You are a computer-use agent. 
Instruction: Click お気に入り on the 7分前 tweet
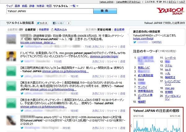click(x=98, y=46)
